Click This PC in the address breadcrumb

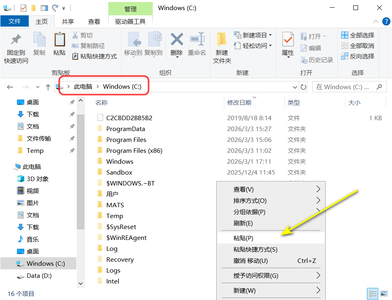(83, 87)
